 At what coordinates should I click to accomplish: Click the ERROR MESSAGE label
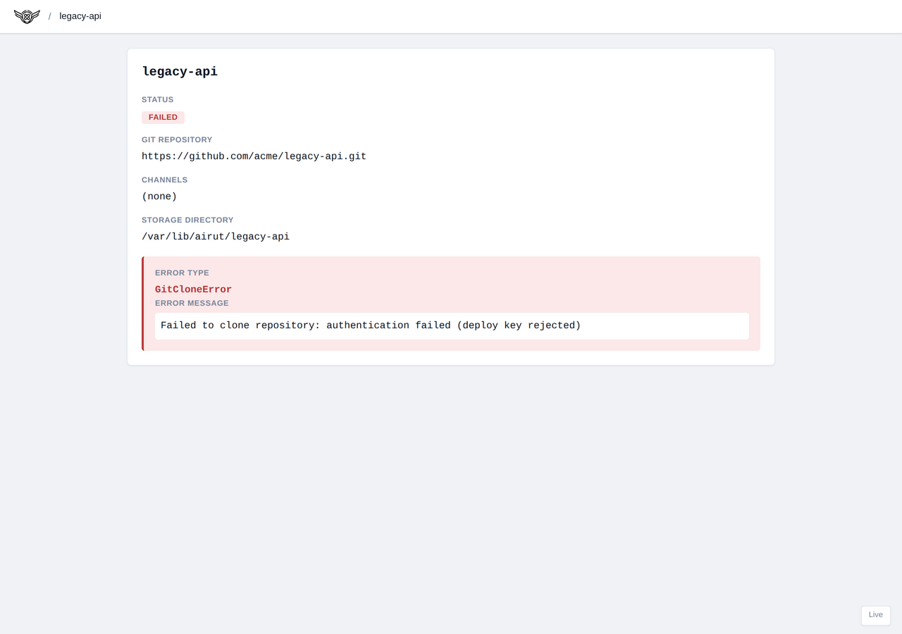[x=192, y=303]
